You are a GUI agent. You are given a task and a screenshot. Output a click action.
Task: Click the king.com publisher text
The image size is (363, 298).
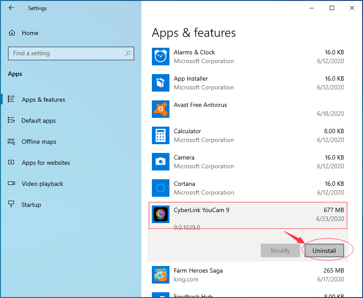[x=186, y=280]
